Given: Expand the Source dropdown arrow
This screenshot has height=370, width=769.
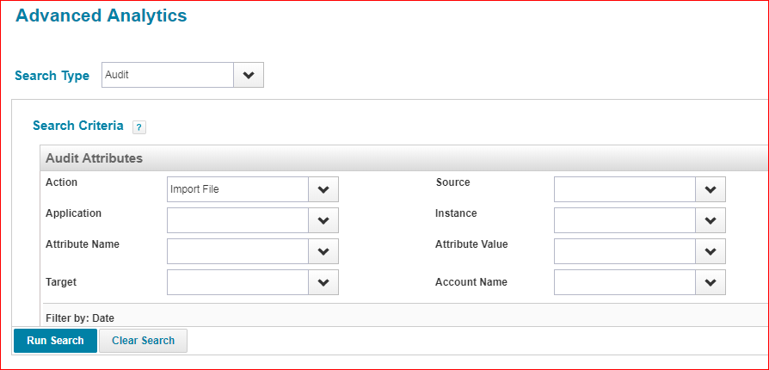Looking at the screenshot, I should (711, 189).
